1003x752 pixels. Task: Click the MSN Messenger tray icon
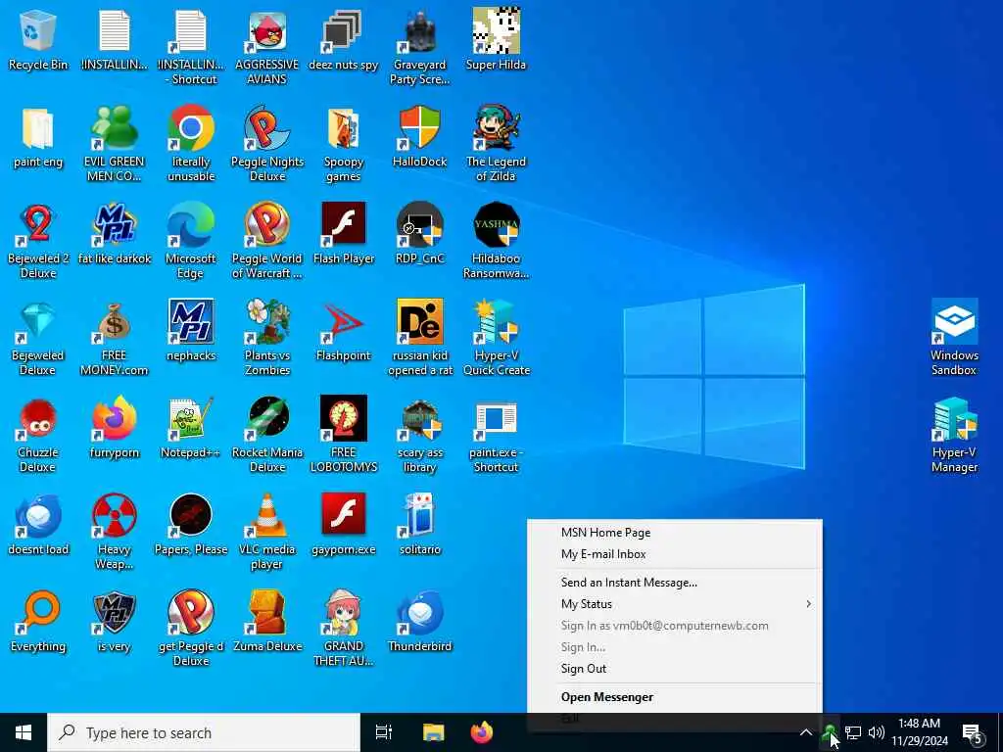[829, 732]
